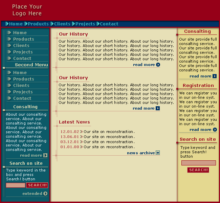This screenshot has height=203, width=220.
Task: Select Products under Second Menu
Action: tap(24, 79)
